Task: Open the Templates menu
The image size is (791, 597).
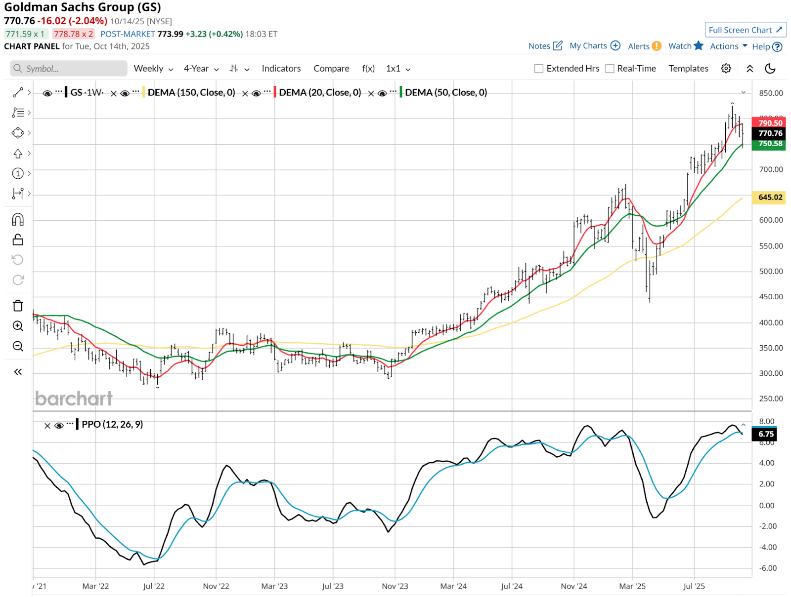Action: pos(688,69)
